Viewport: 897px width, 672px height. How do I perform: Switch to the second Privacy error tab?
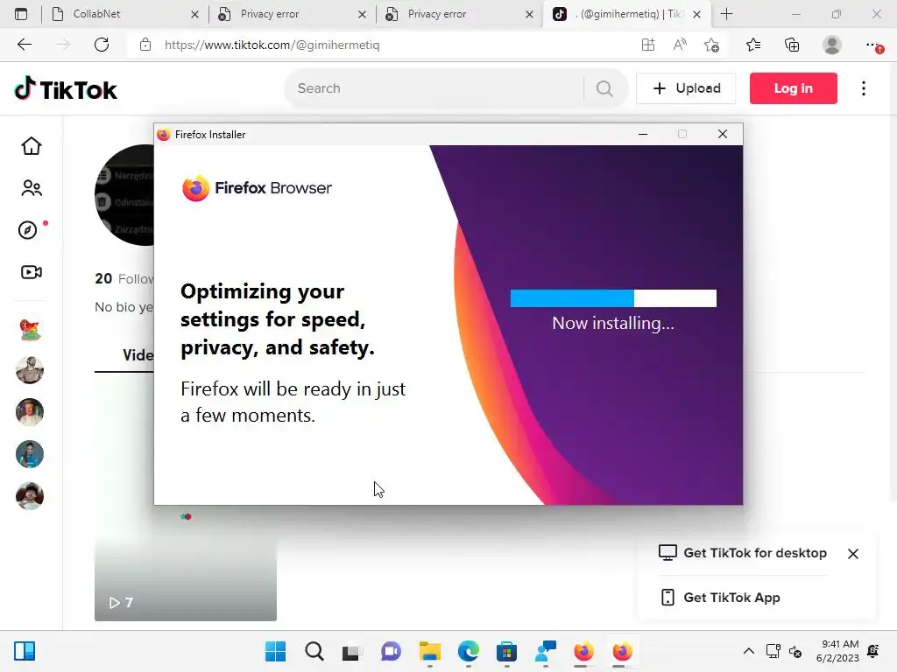[459, 14]
